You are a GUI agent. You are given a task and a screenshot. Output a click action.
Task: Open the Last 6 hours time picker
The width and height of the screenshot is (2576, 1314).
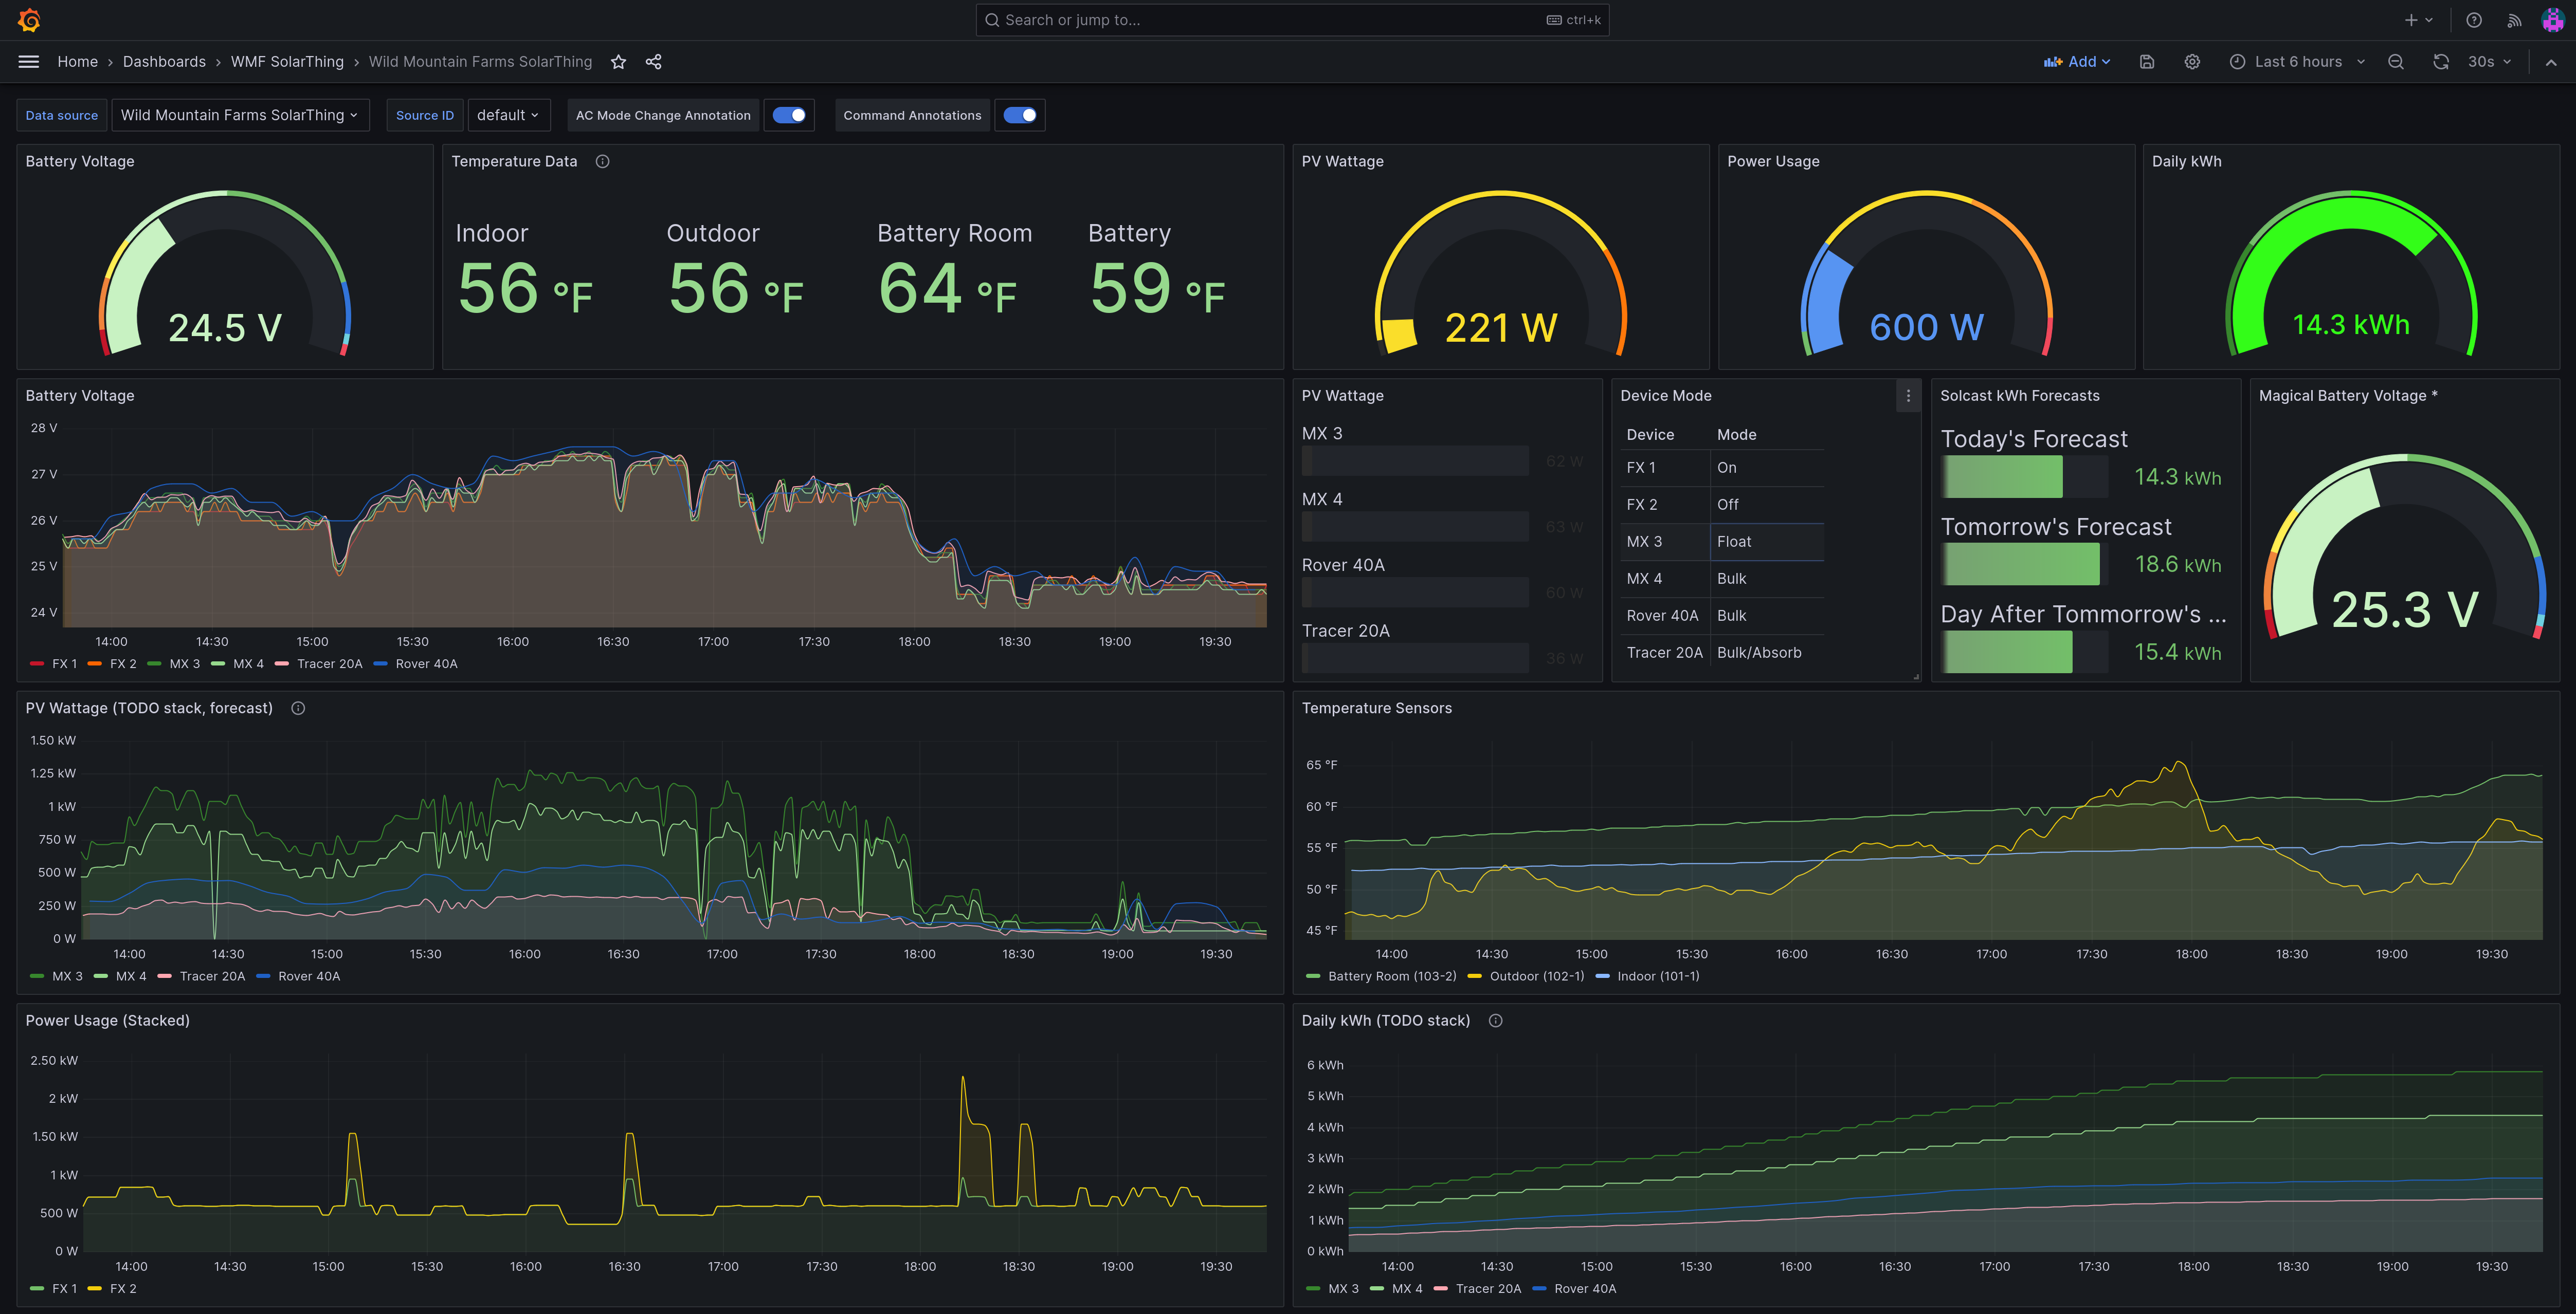(2297, 62)
